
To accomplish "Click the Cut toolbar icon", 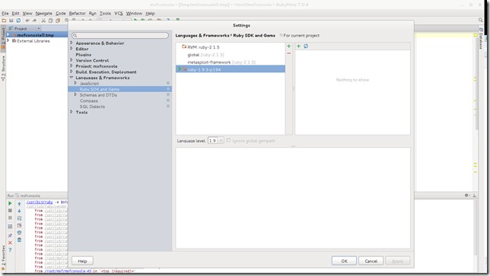I will click(43, 21).
